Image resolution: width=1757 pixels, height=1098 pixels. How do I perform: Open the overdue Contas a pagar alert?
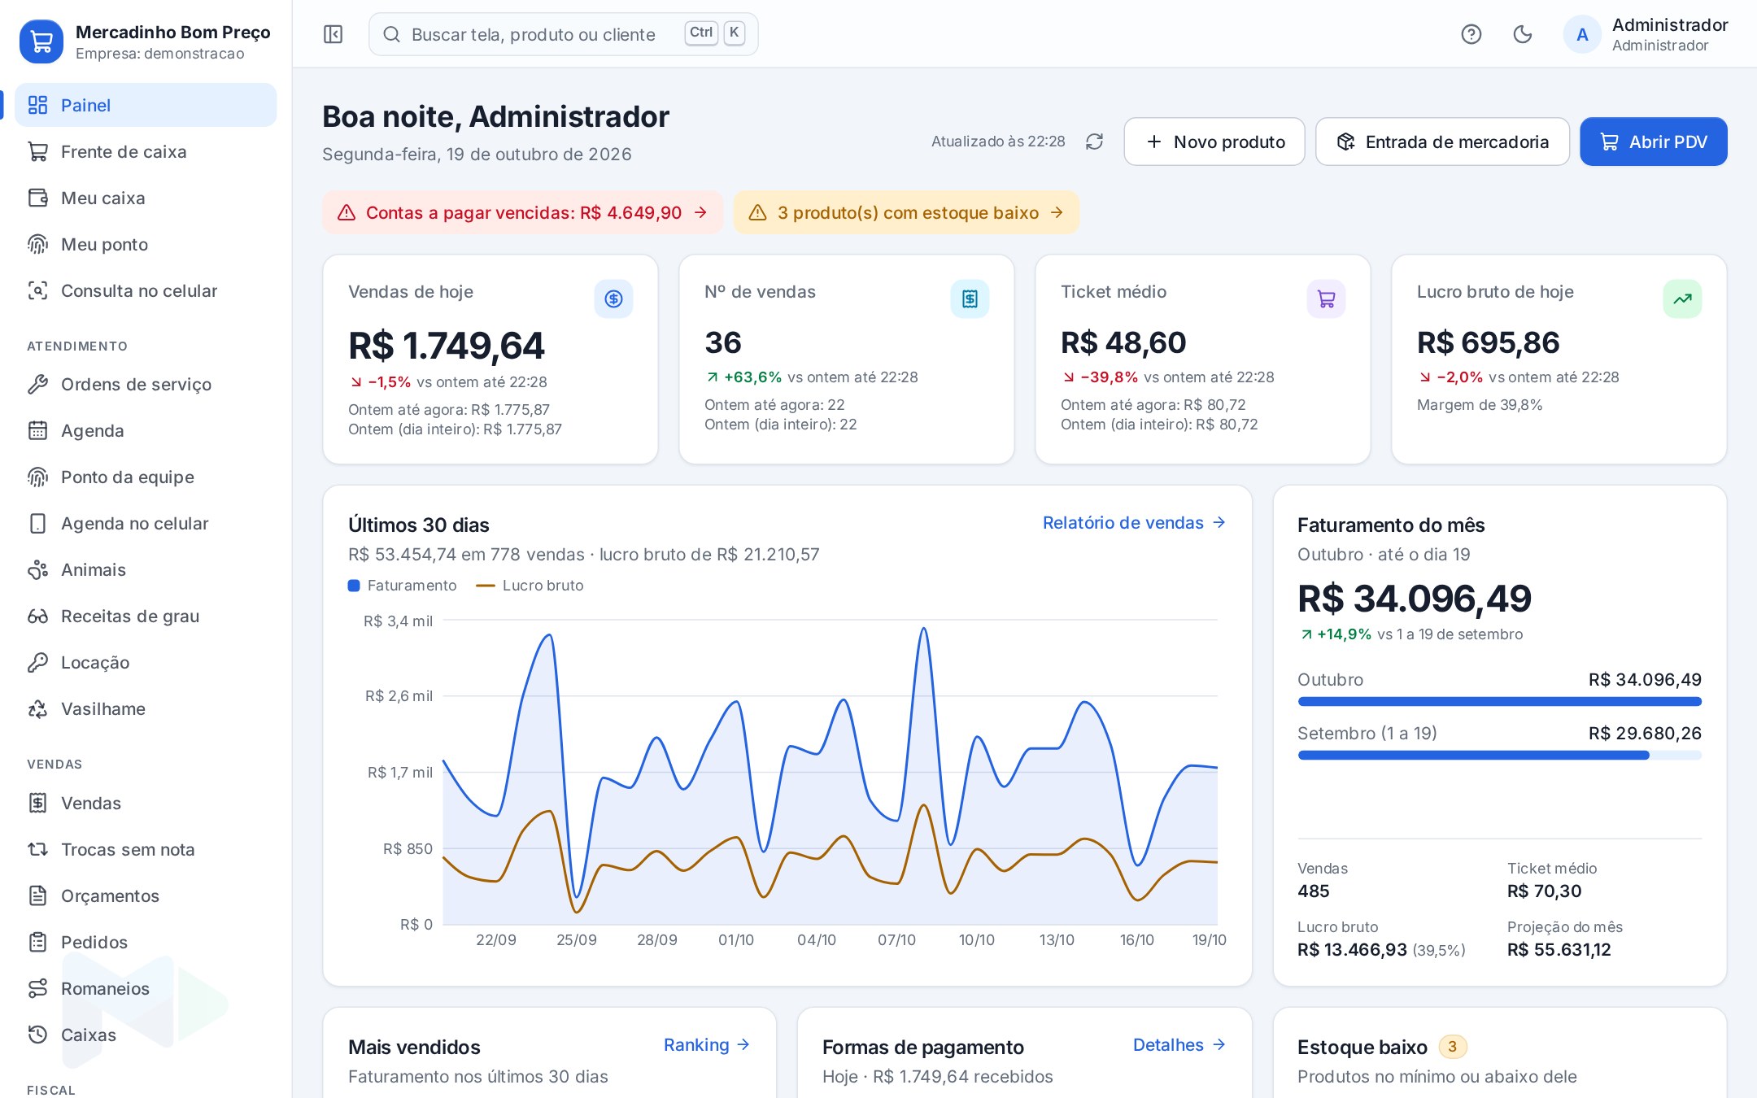523,212
